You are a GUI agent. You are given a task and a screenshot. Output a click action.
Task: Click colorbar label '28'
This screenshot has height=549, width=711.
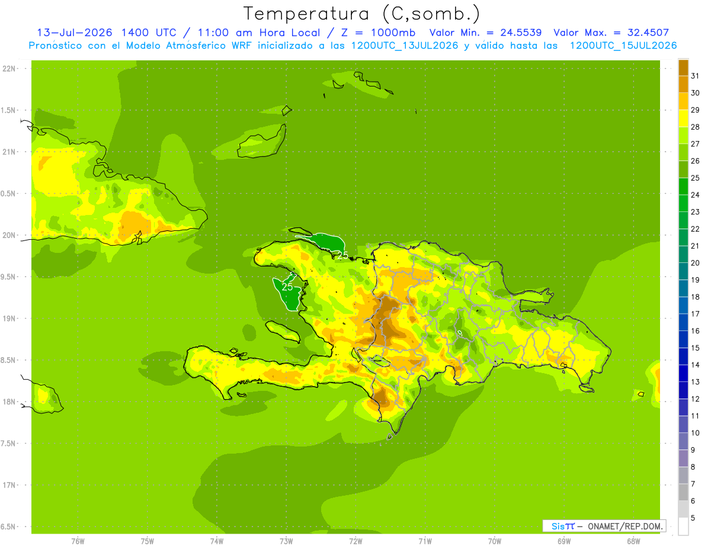coord(696,127)
